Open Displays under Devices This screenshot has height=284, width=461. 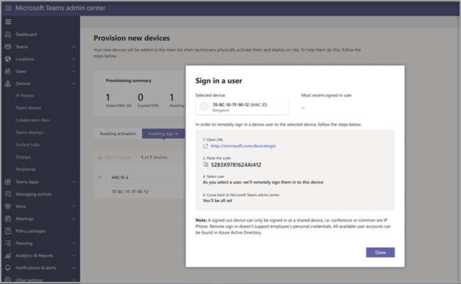point(23,157)
